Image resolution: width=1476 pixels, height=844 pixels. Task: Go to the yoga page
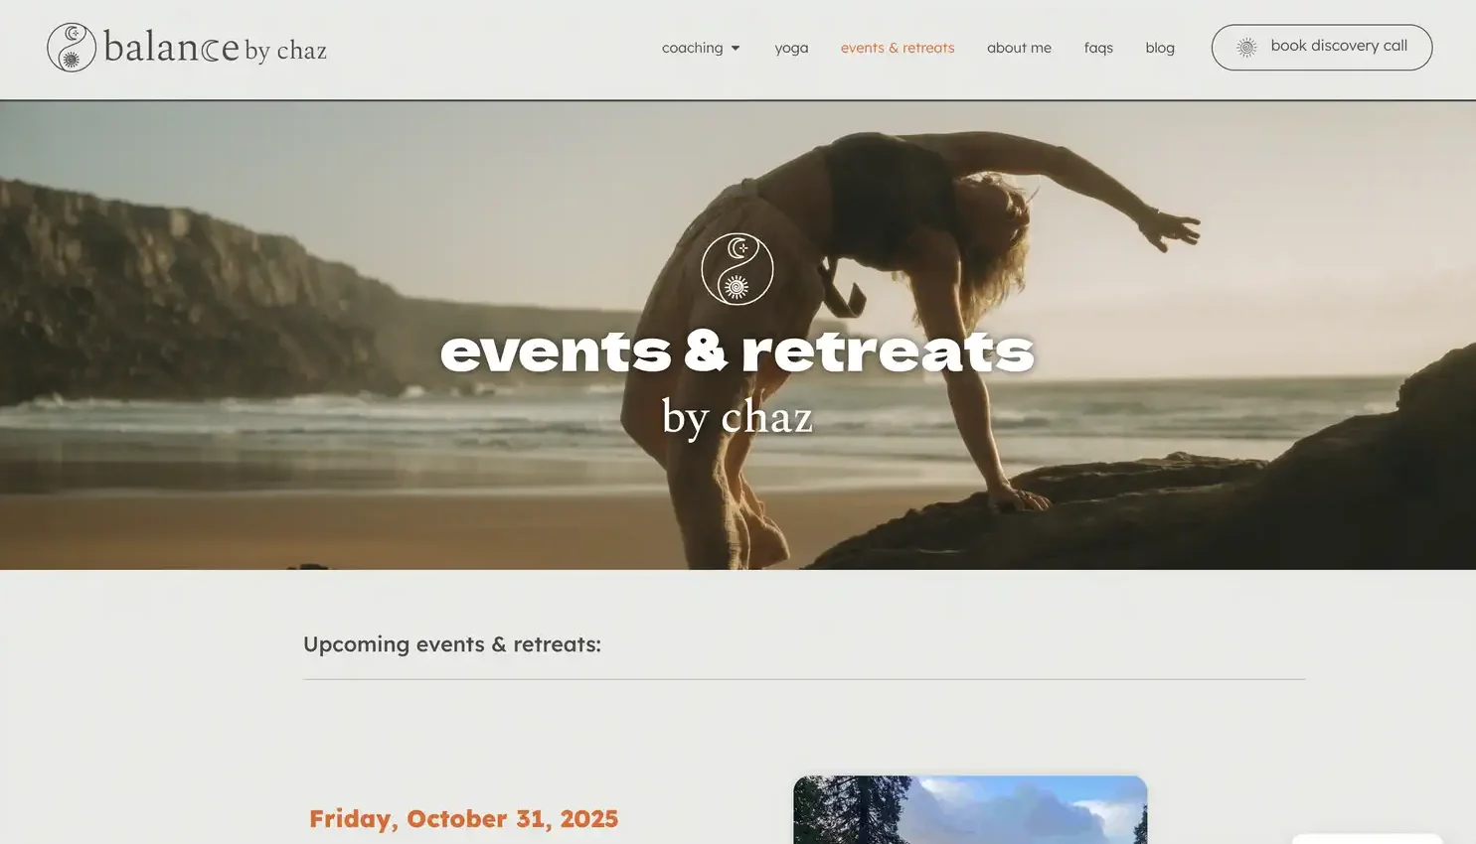[x=791, y=48]
